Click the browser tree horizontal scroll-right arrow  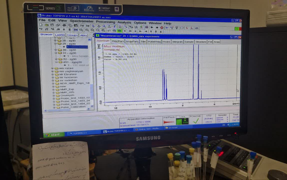[x=88, y=109]
